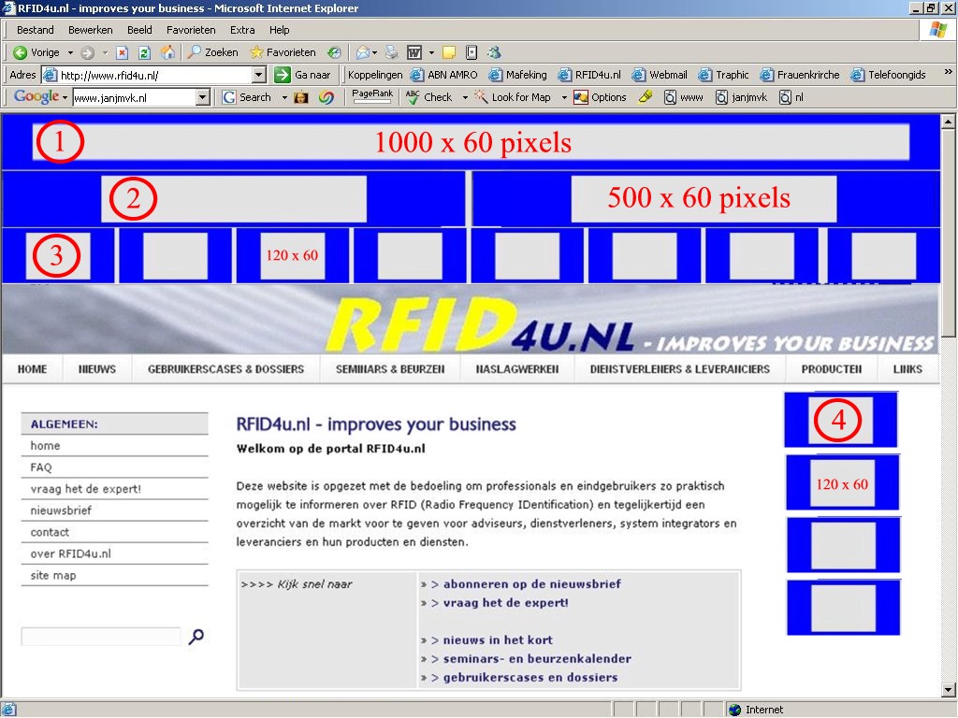Edit page with Word icon

click(414, 52)
